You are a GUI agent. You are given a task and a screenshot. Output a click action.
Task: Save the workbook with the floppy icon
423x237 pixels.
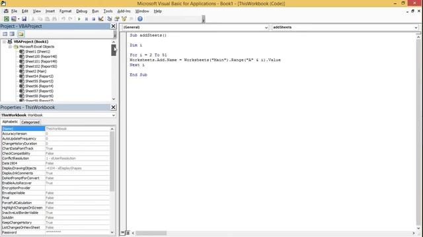click(x=24, y=19)
